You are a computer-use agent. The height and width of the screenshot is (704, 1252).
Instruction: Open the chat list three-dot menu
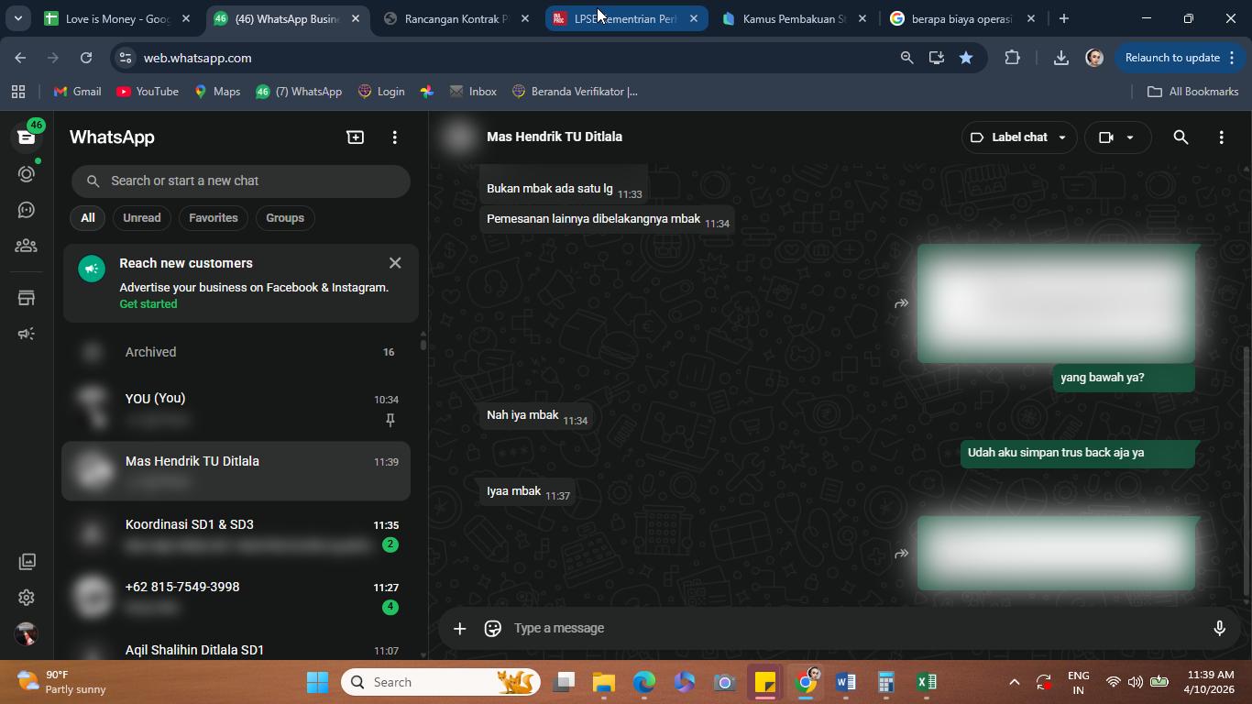click(395, 137)
